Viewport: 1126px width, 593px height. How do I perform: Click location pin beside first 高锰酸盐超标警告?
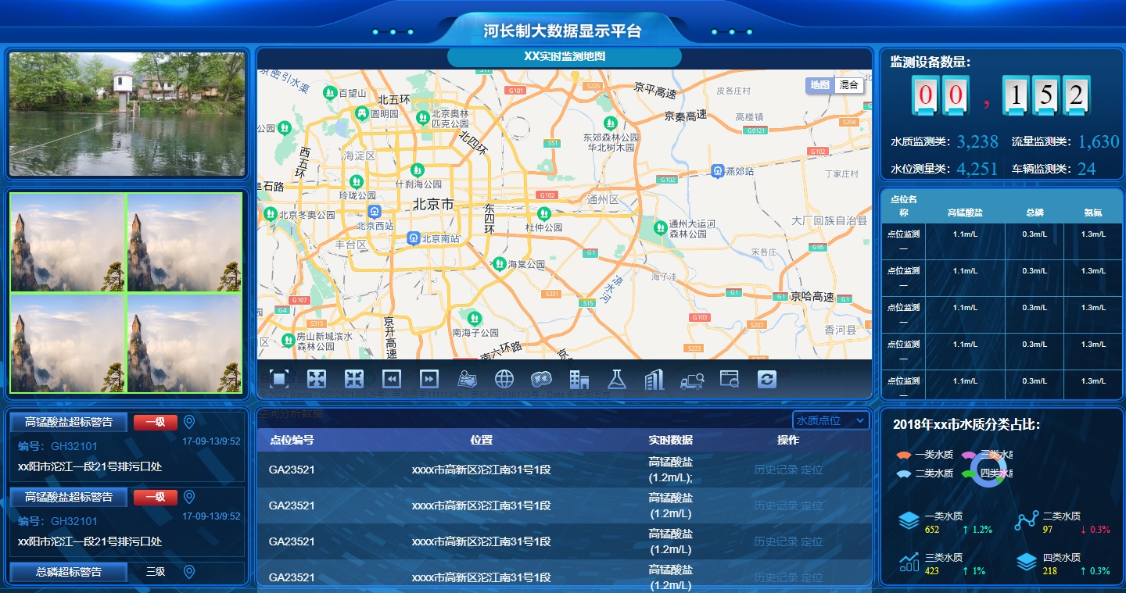(x=188, y=423)
